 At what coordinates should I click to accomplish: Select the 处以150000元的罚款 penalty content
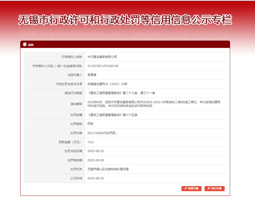coord(103,133)
